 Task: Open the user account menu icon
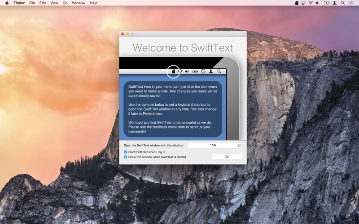coord(334,3)
